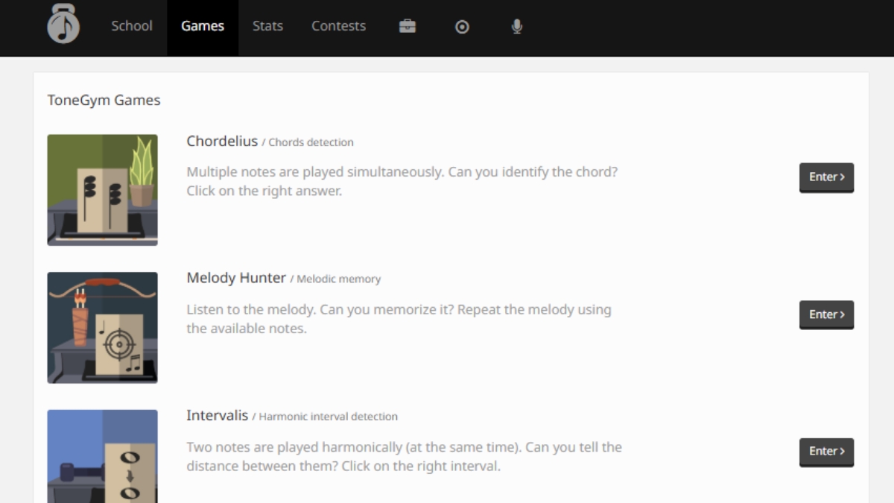Click the Chordelius game thumbnail
Screen dimensions: 894x503
[x=103, y=190]
